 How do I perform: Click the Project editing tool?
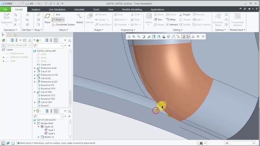[x=185, y=15]
